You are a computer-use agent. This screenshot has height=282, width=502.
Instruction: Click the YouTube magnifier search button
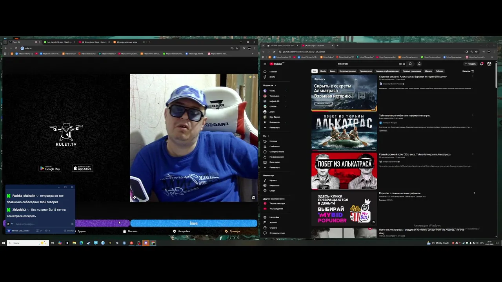410,64
